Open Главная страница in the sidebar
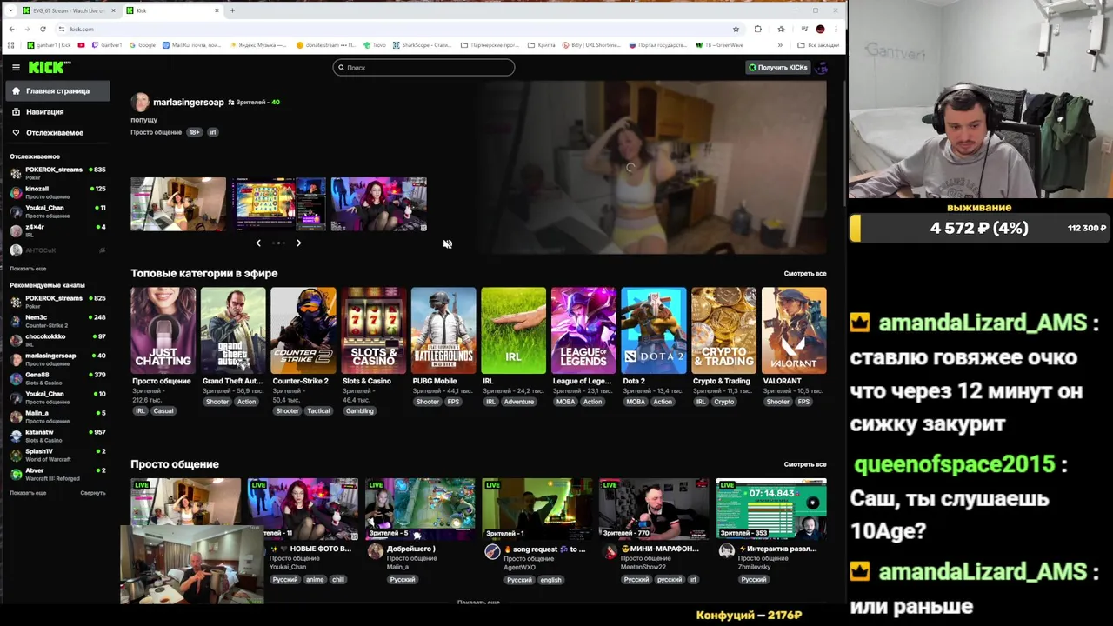1113x626 pixels. [x=57, y=90]
